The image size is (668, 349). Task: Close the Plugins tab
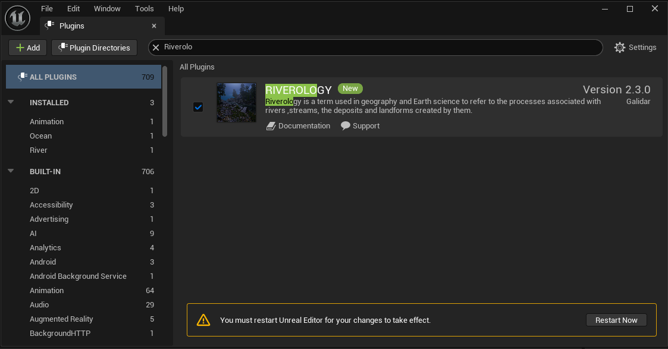click(154, 26)
